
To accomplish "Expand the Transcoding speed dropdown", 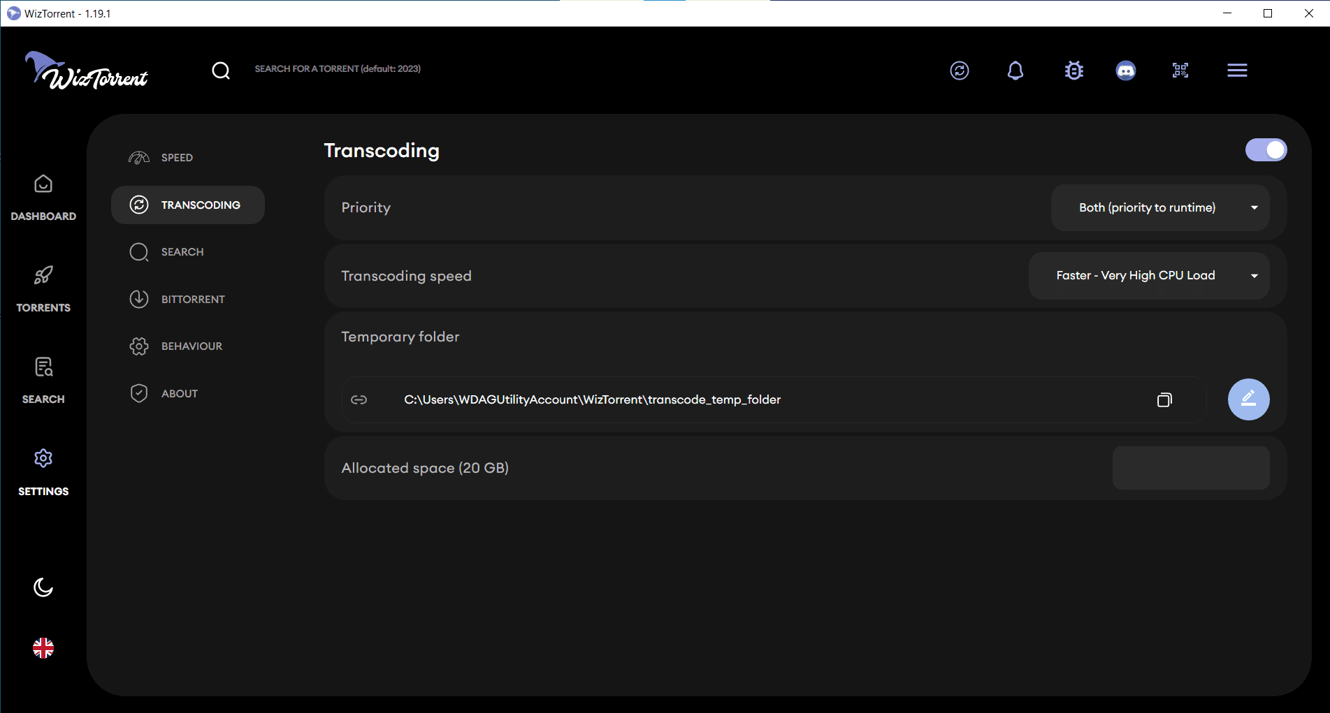I will tap(1149, 276).
